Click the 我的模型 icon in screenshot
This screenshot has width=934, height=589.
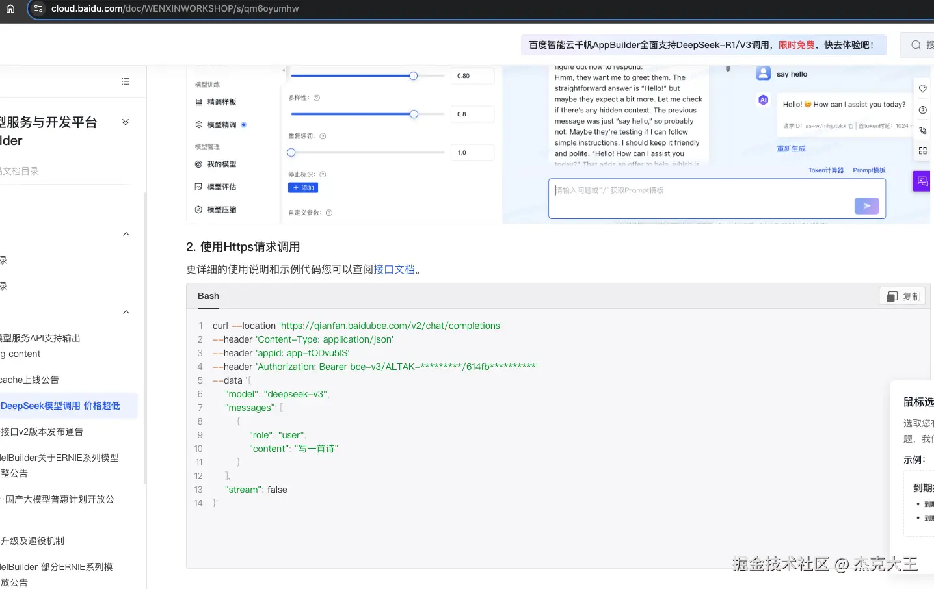click(199, 164)
